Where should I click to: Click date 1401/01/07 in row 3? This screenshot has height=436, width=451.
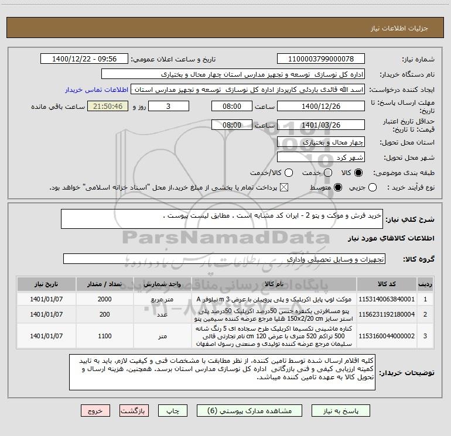coord(46,336)
